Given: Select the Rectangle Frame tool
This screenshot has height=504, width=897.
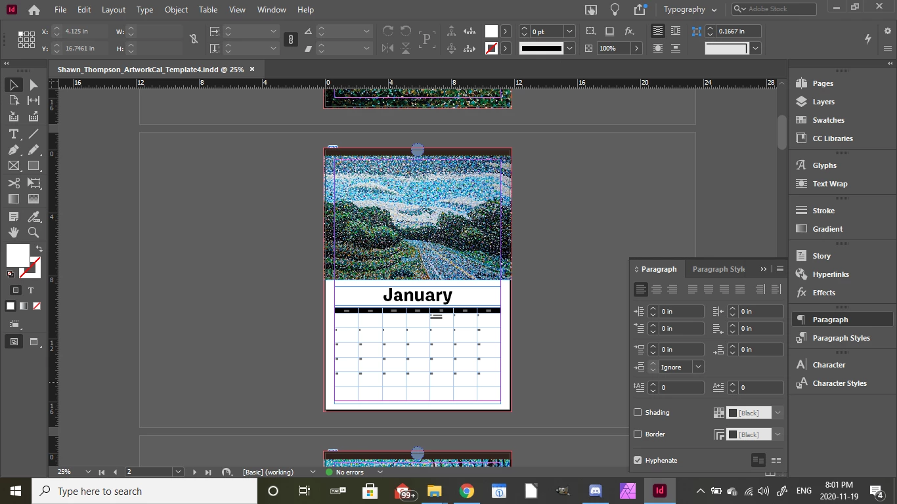Looking at the screenshot, I should pyautogui.click(x=13, y=166).
